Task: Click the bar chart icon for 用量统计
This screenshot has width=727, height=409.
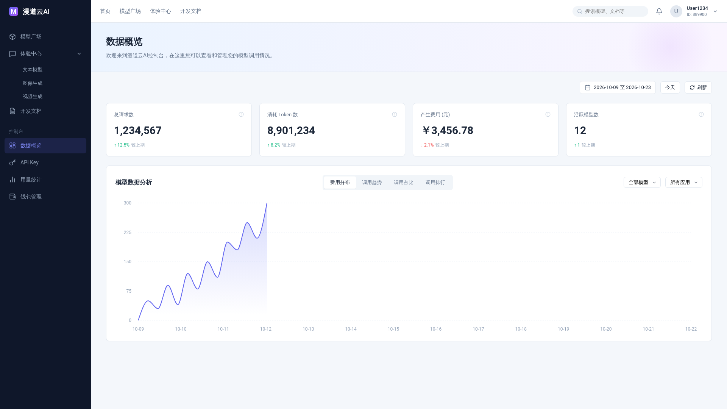Action: (x=12, y=180)
